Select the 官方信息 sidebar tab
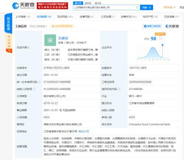Screen dimensions: 184x160 pos(8,23)
